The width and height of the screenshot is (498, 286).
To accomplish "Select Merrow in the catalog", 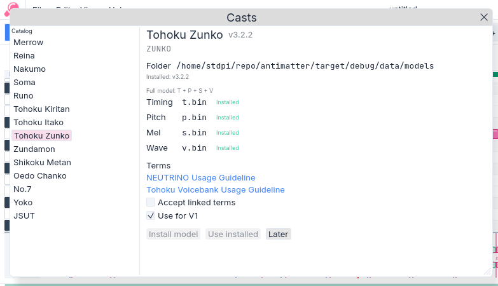I will 28,43.
